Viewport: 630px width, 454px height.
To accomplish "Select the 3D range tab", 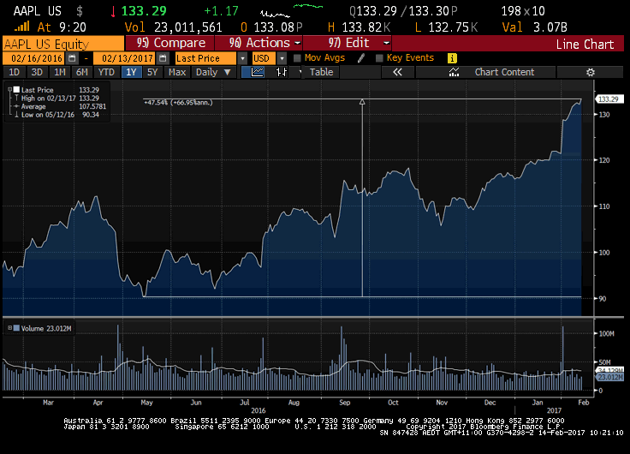I will [37, 72].
